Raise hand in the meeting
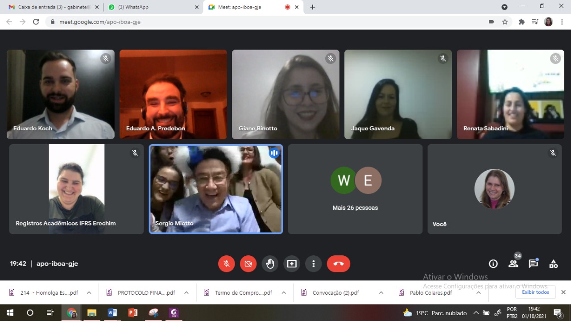Image resolution: width=571 pixels, height=321 pixels. tap(270, 264)
